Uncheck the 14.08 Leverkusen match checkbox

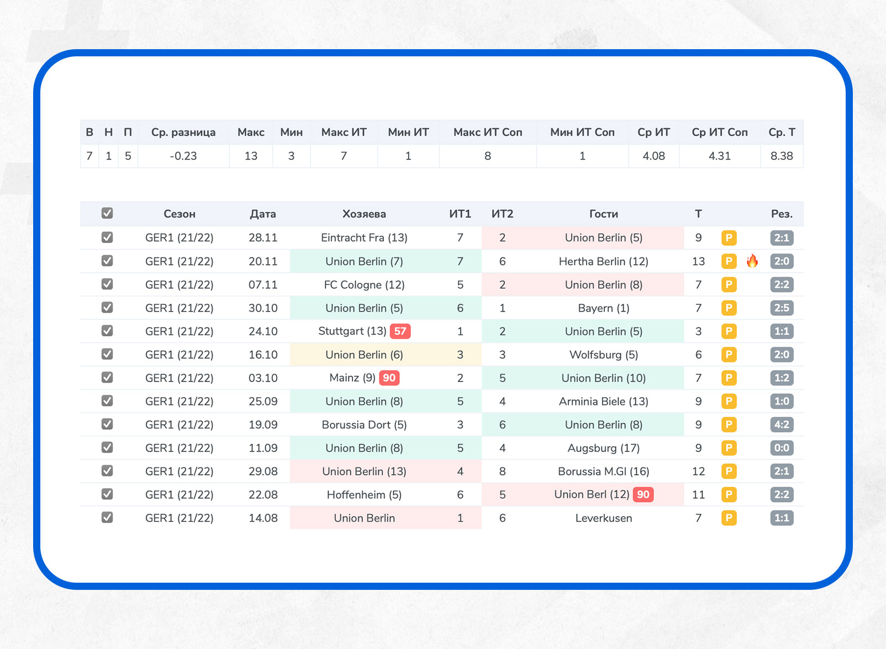[107, 518]
